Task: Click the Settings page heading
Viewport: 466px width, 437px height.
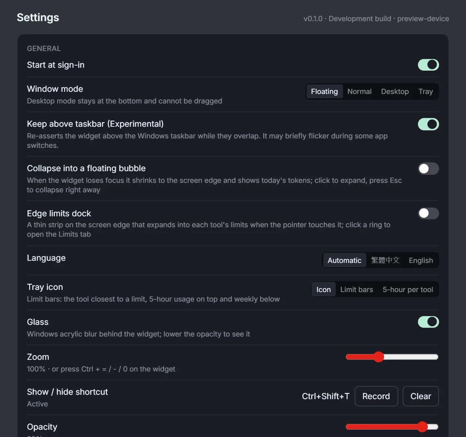Action: [38, 17]
